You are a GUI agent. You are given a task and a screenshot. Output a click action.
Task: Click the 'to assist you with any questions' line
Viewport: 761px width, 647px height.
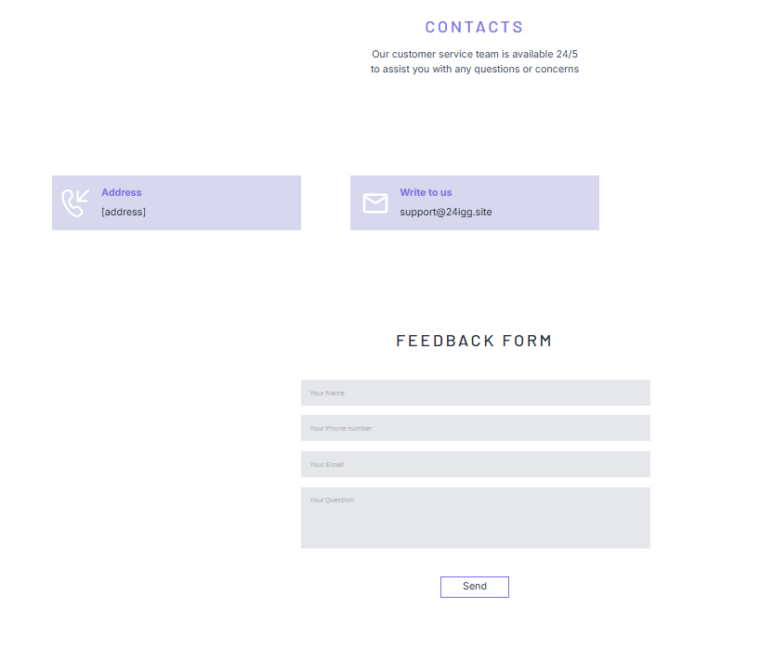[x=474, y=69]
